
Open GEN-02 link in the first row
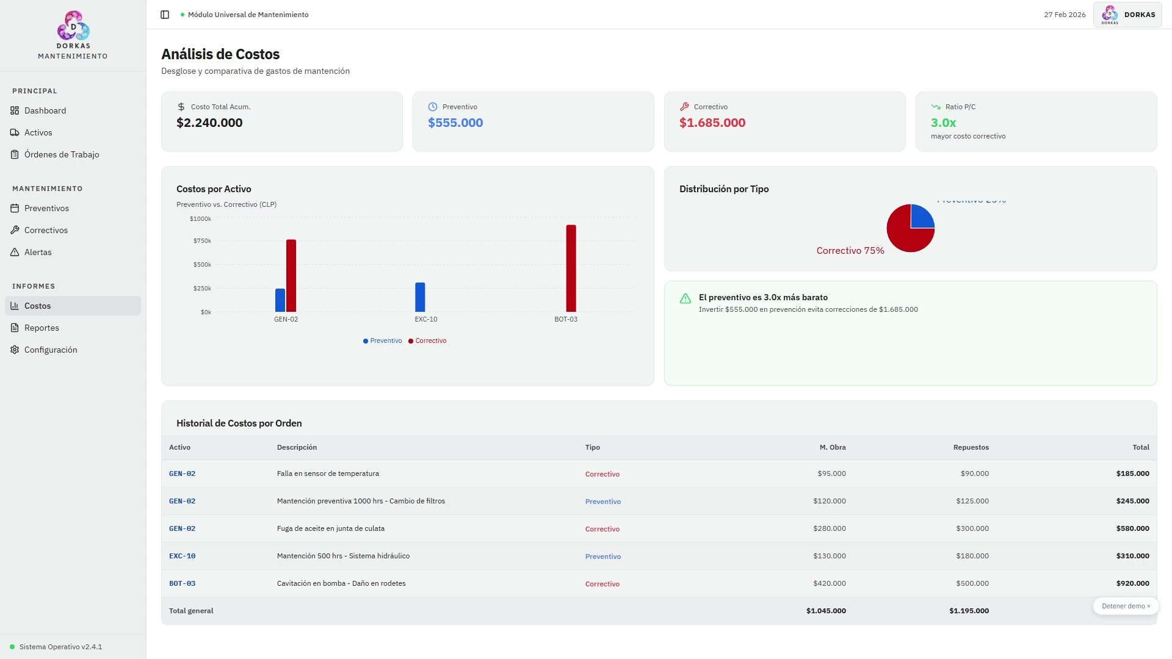pos(182,474)
